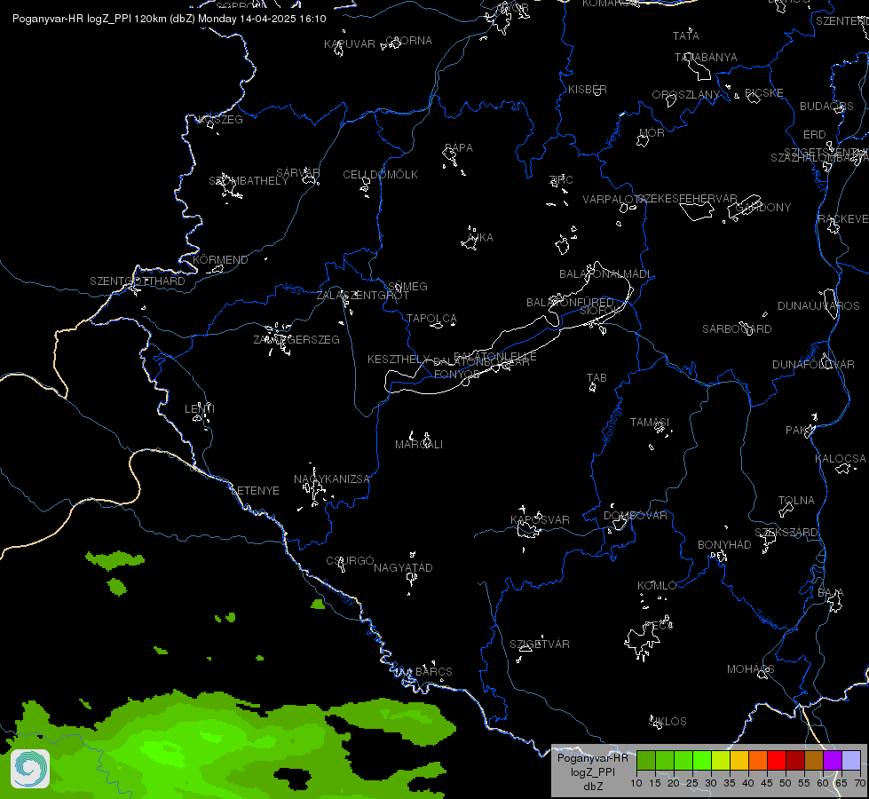Click the SÜMEG city label
869x799 pixels.
(x=408, y=287)
